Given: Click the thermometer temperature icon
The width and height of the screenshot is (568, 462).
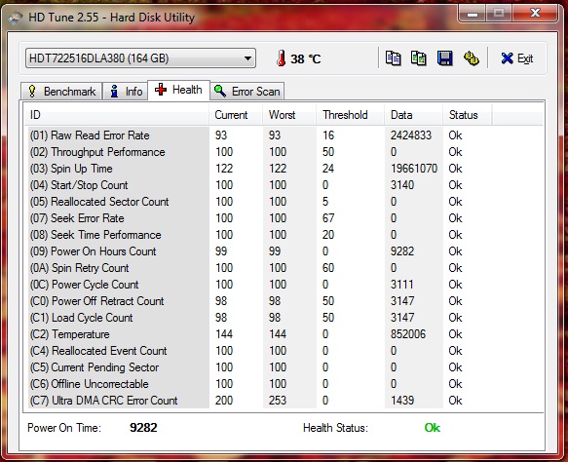Looking at the screenshot, I should (x=281, y=58).
